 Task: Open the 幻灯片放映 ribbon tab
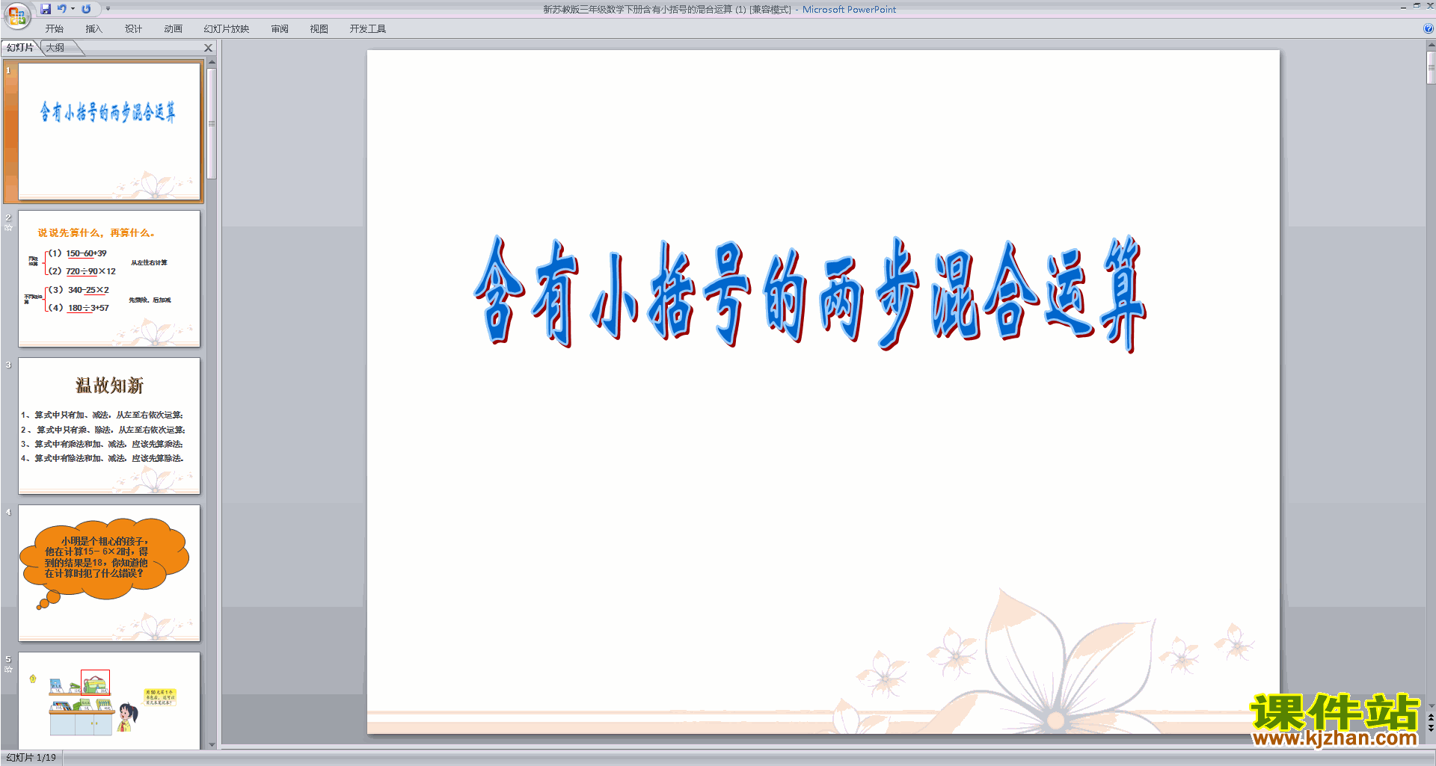tap(227, 29)
